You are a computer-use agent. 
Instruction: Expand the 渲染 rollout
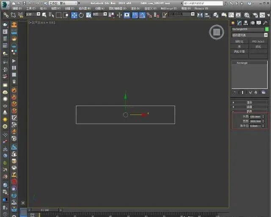click(x=249, y=102)
